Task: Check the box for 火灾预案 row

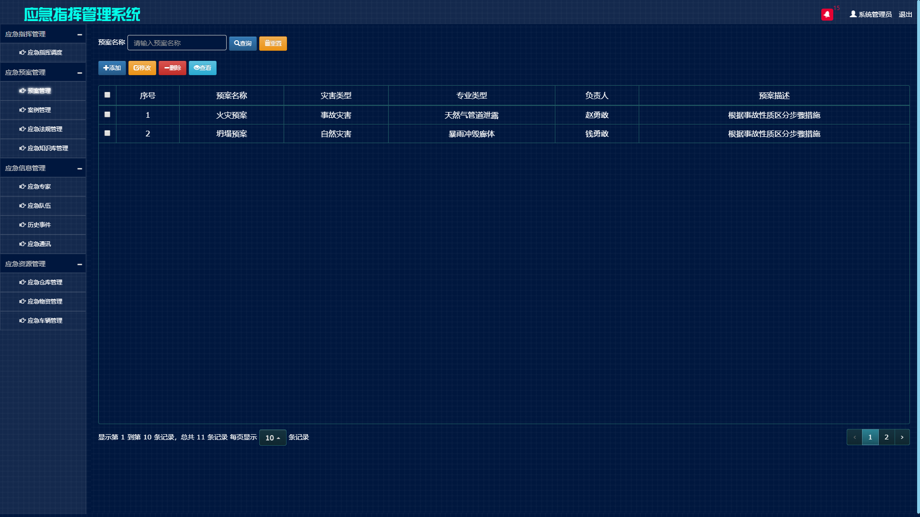Action: (x=107, y=114)
